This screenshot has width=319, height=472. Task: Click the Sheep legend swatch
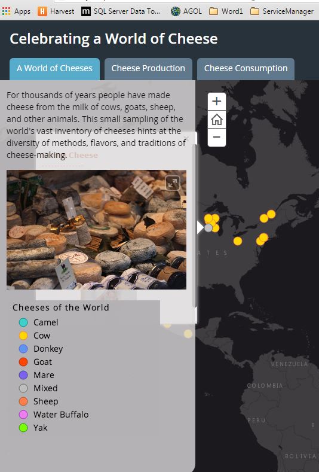[x=23, y=401]
